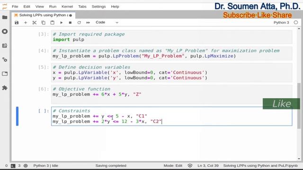Open the File menu
The width and height of the screenshot is (303, 170).
tap(15, 7)
